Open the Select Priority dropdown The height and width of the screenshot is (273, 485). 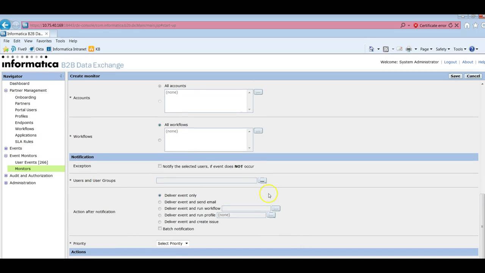(x=173, y=243)
